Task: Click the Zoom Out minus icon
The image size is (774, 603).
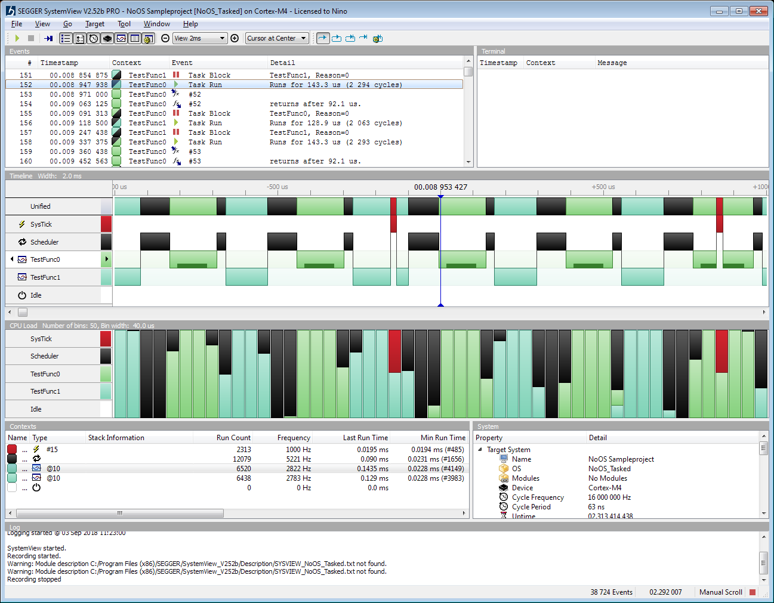Action: pyautogui.click(x=165, y=38)
